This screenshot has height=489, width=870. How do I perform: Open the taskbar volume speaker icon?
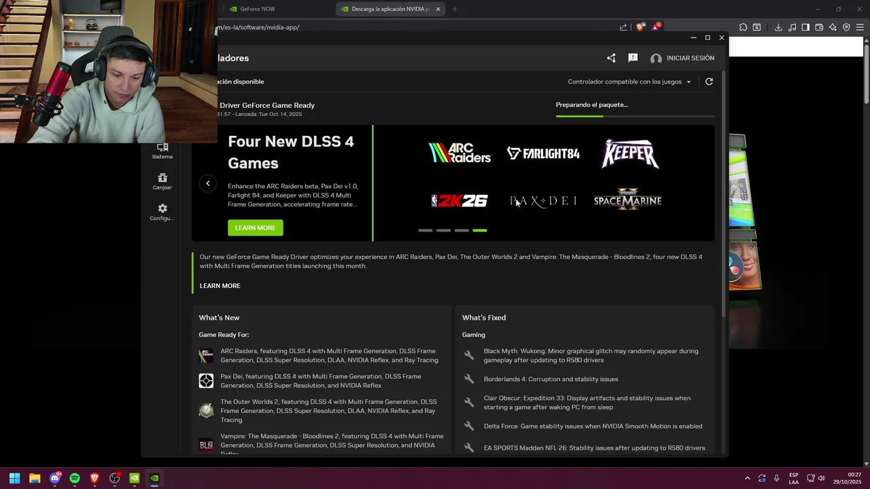click(x=821, y=478)
